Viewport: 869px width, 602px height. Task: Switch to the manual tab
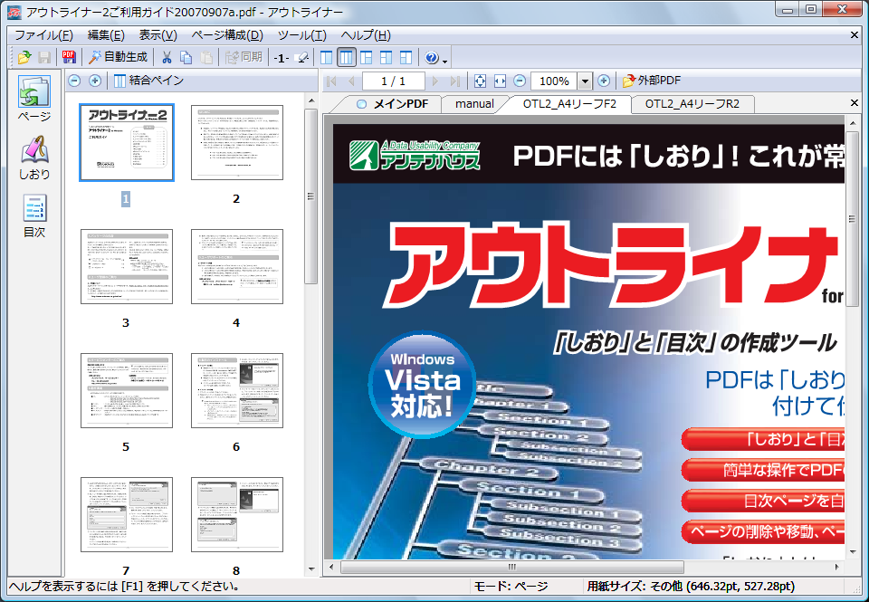[x=474, y=104]
